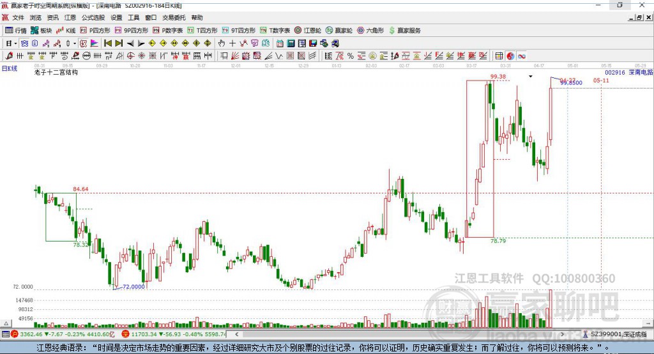Open the 窗口 menu
Screen dimensions: 654x354
[151, 17]
